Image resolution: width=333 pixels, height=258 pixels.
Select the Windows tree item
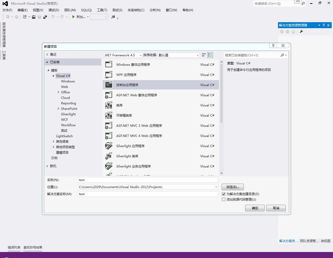click(68, 81)
